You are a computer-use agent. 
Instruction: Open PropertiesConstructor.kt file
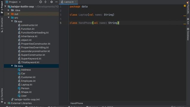(x=36, y=44)
